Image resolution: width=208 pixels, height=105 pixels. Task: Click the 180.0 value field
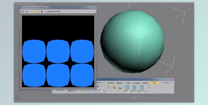tap(134, 91)
